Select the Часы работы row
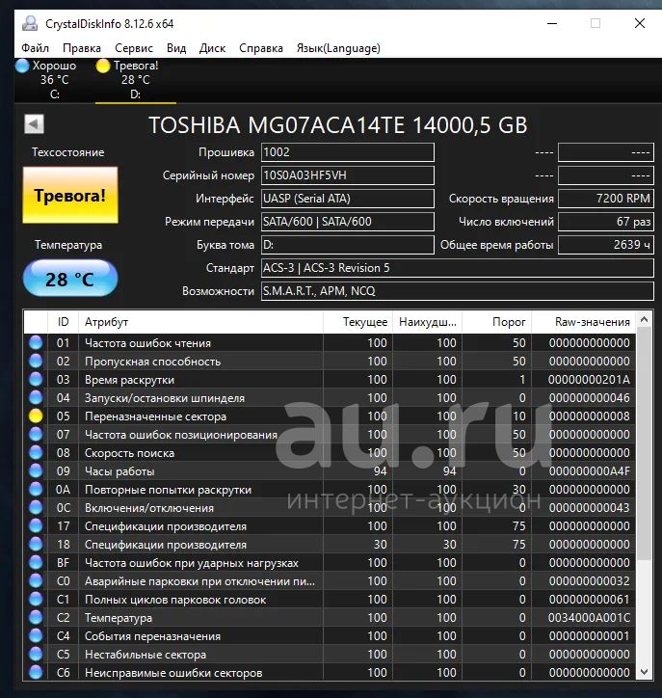Image resolution: width=662 pixels, height=698 pixels. click(330, 471)
